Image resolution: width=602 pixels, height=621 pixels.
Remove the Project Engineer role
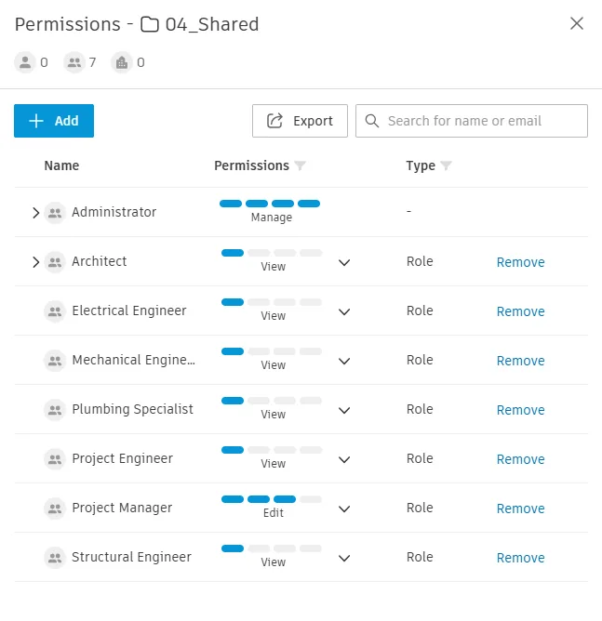coord(520,459)
